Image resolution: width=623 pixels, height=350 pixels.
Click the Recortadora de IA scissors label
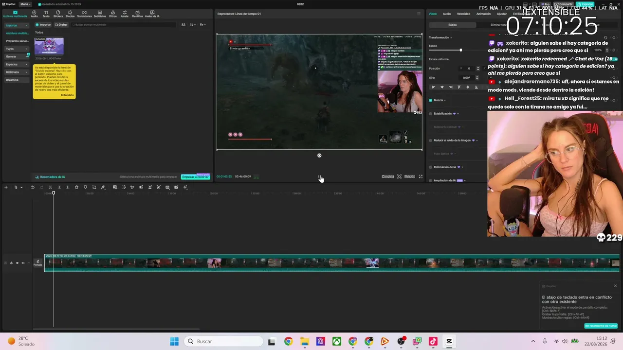pos(50,177)
